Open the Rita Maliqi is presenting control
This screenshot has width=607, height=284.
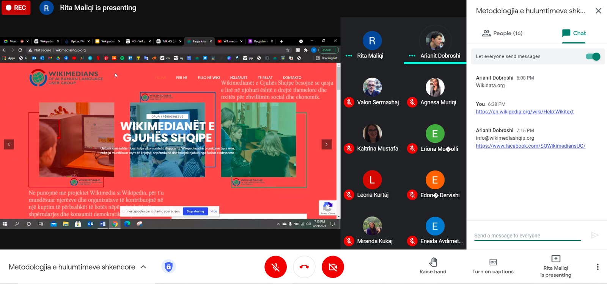coord(556,266)
